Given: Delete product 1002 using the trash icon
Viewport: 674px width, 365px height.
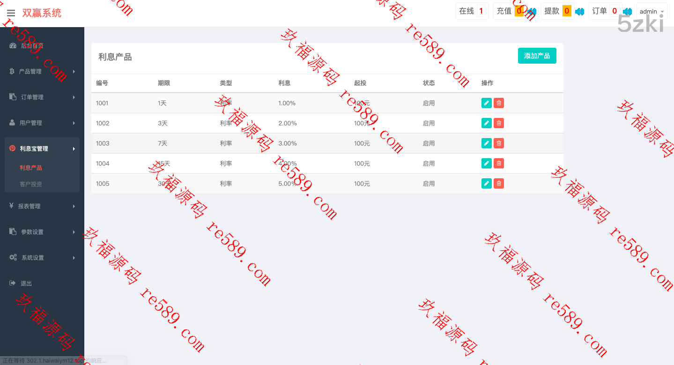Looking at the screenshot, I should point(499,123).
